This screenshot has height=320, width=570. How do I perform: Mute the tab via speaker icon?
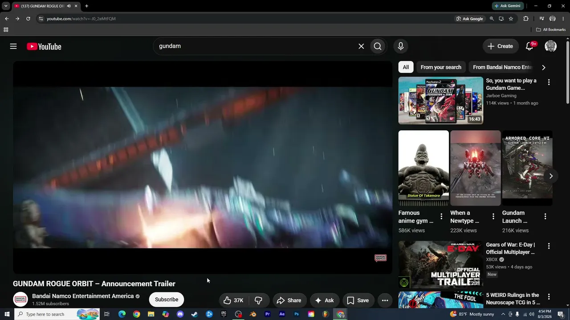(69, 6)
